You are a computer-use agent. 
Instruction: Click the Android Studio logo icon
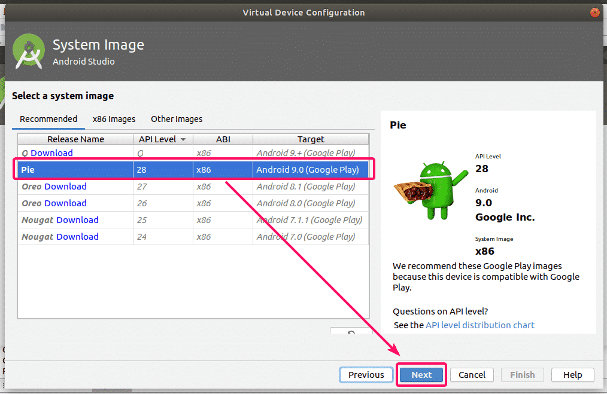(x=29, y=51)
